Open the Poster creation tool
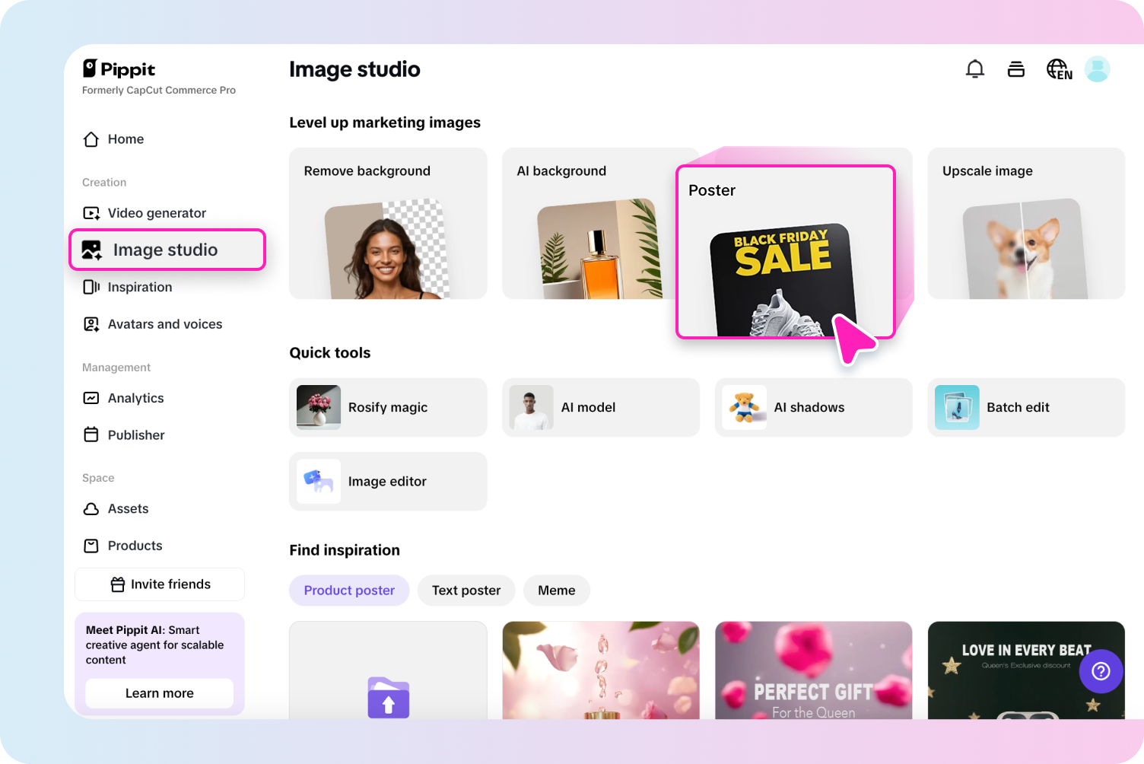1144x764 pixels. (786, 251)
